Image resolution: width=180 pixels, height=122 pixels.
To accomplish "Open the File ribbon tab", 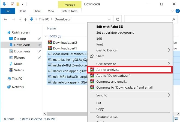I will pyautogui.click(x=8, y=11).
